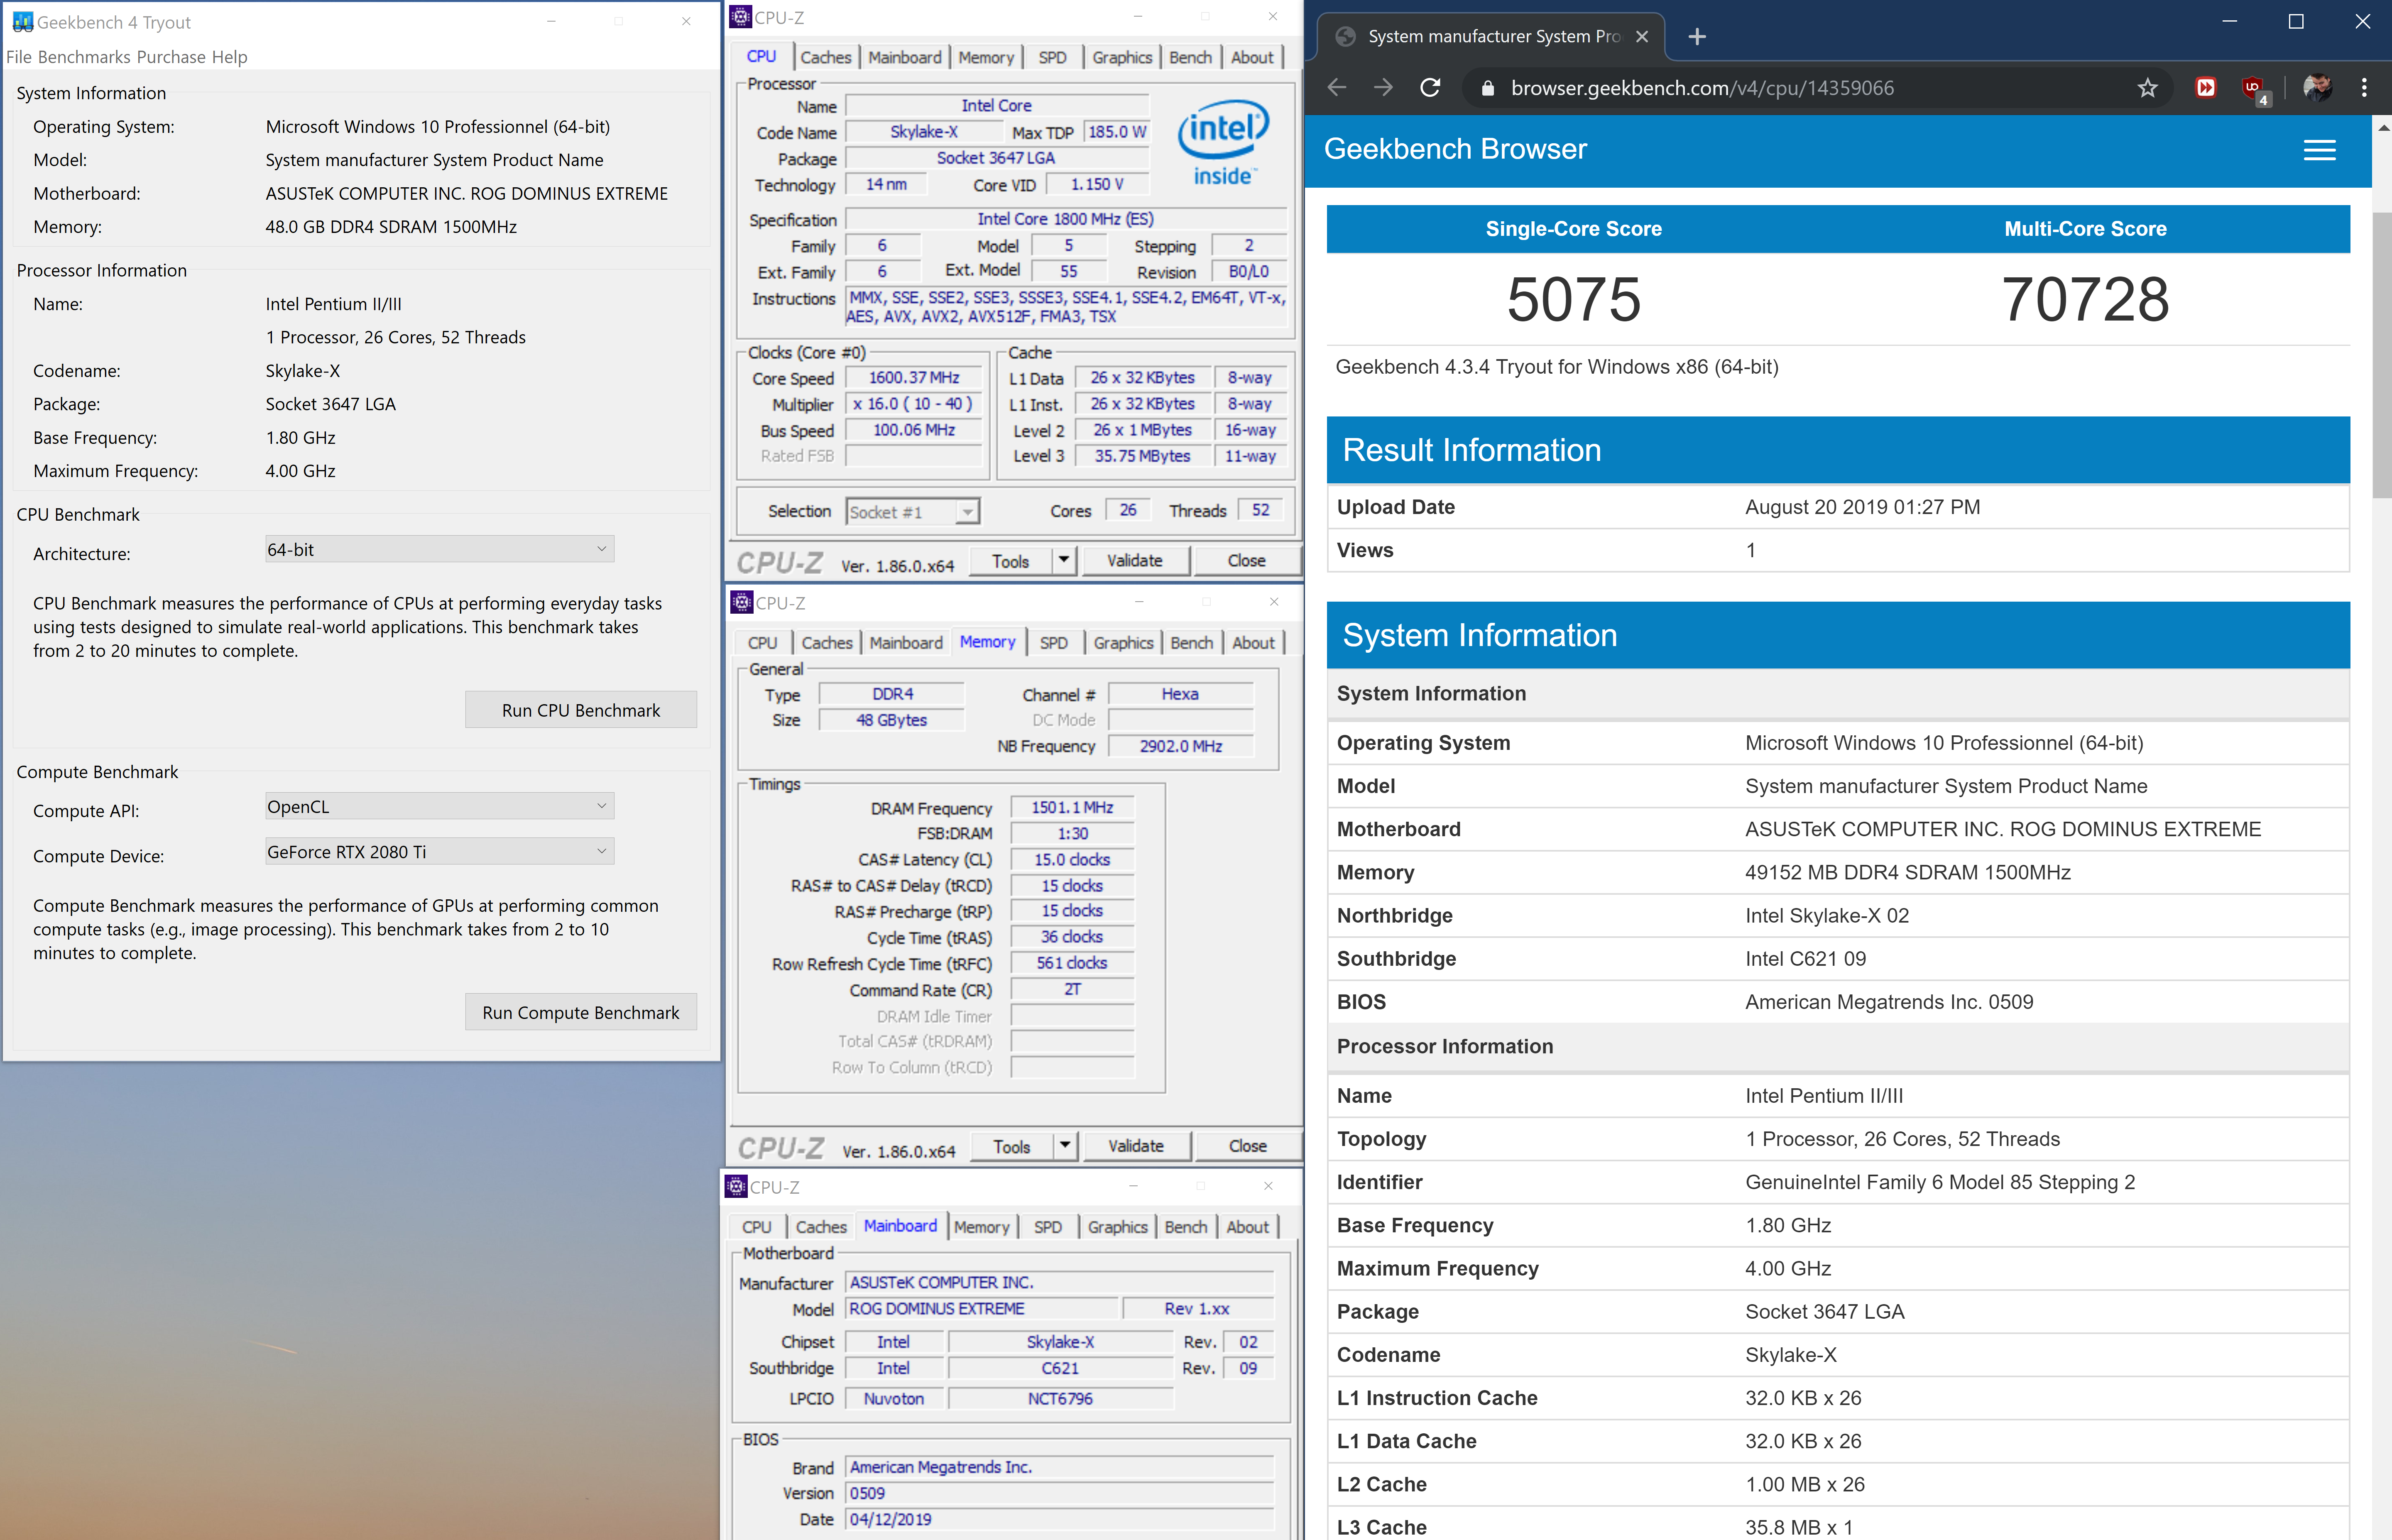The width and height of the screenshot is (2392, 1540).
Task: Expand Tools arrow in Memory CPU-Z window
Action: click(x=1065, y=1146)
